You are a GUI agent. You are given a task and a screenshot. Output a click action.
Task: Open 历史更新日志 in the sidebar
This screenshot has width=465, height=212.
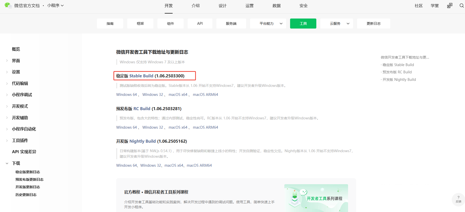26,195
